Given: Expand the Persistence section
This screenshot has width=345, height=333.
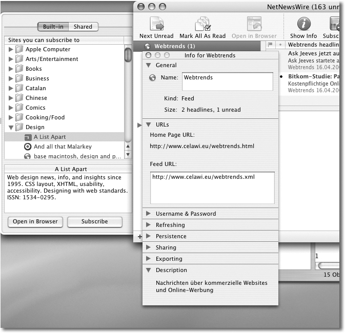Looking at the screenshot, I should [148, 236].
